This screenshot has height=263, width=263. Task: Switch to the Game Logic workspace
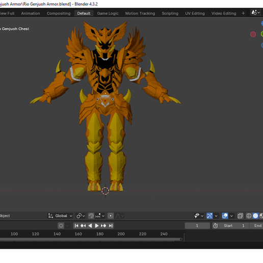pyautogui.click(x=108, y=13)
